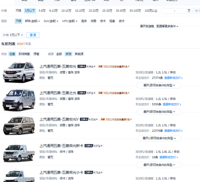The height and width of the screenshot is (182, 200).
Task: Expand 展开变速箱、配置等更多条件
Action: coord(159,26)
